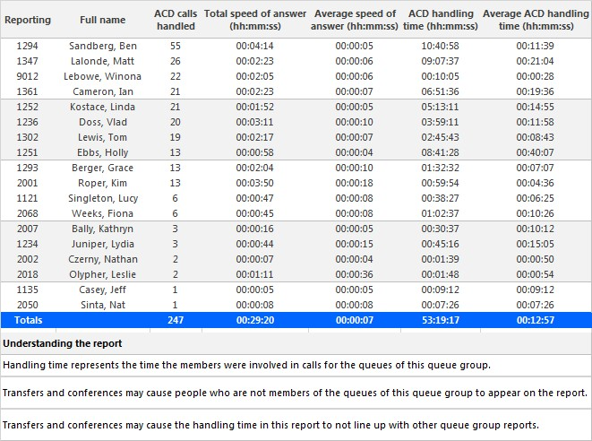The width and height of the screenshot is (592, 441).
Task: Select the Olypher, Leslie row
Action: (x=296, y=274)
